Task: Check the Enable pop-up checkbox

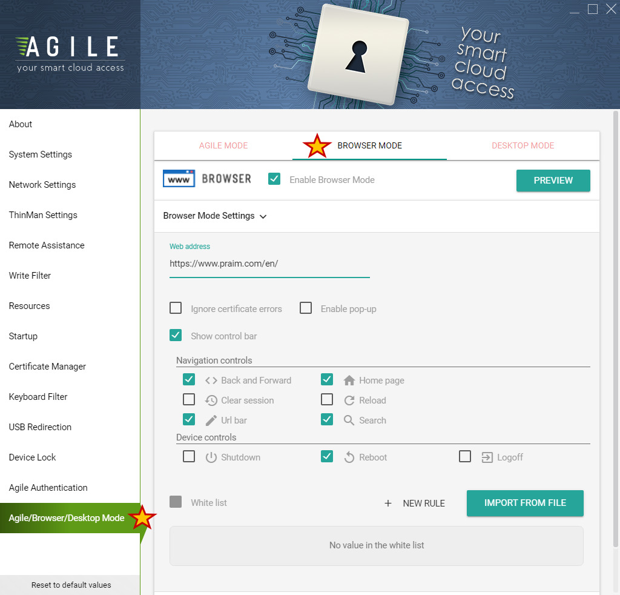Action: 306,308
